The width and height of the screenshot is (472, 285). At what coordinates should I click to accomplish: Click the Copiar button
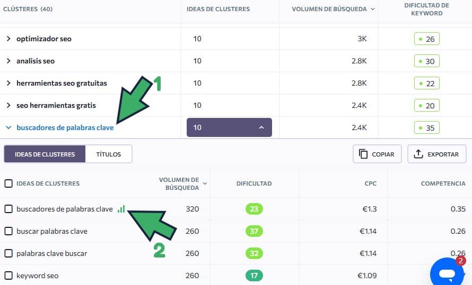coord(377,154)
